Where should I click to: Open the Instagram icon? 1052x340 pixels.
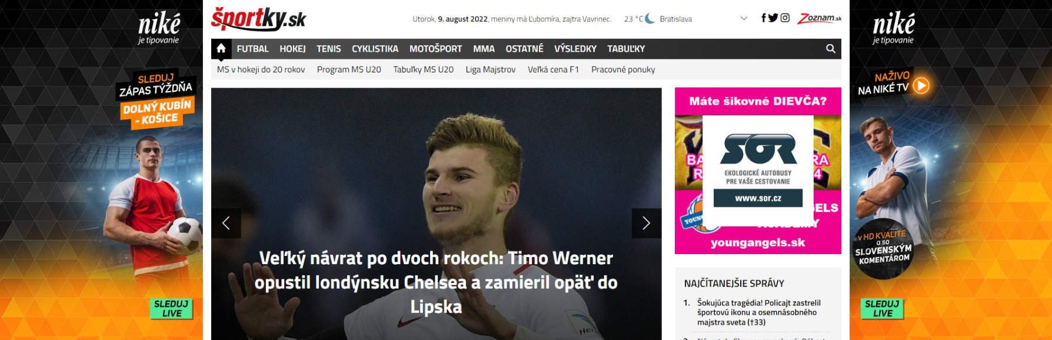coord(785,18)
